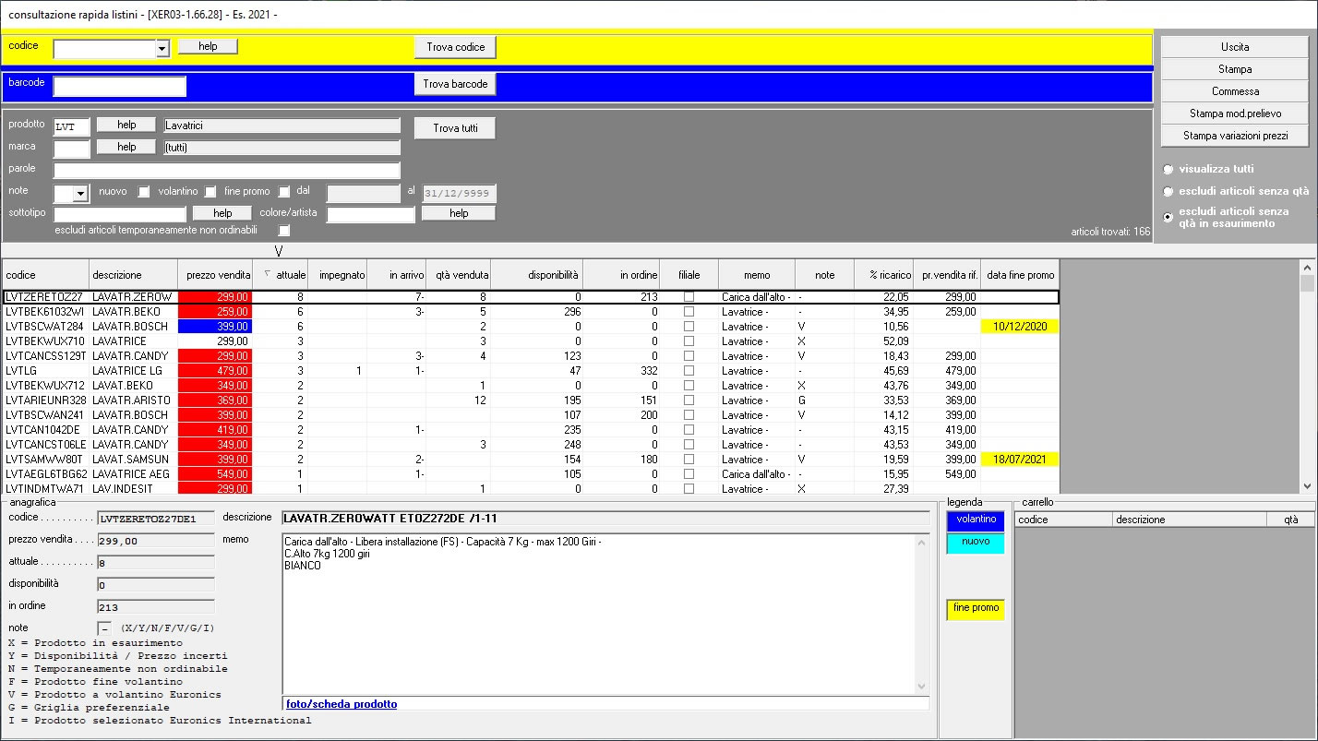
Task: Focus the sottotipo input field
Action: pyautogui.click(x=120, y=214)
